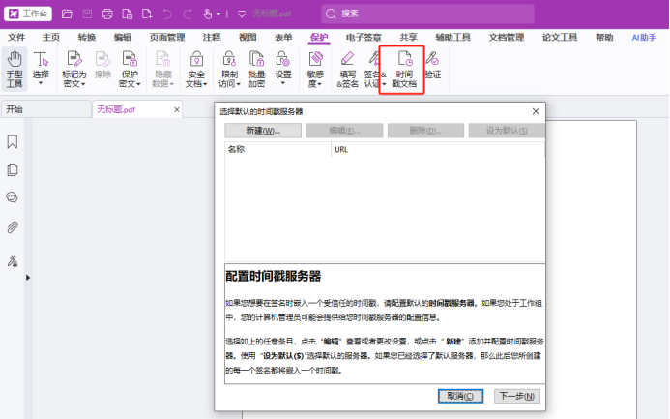Click the Cancel (取消) button in dialog
Viewport: 670px width, 419px height.
tap(459, 396)
